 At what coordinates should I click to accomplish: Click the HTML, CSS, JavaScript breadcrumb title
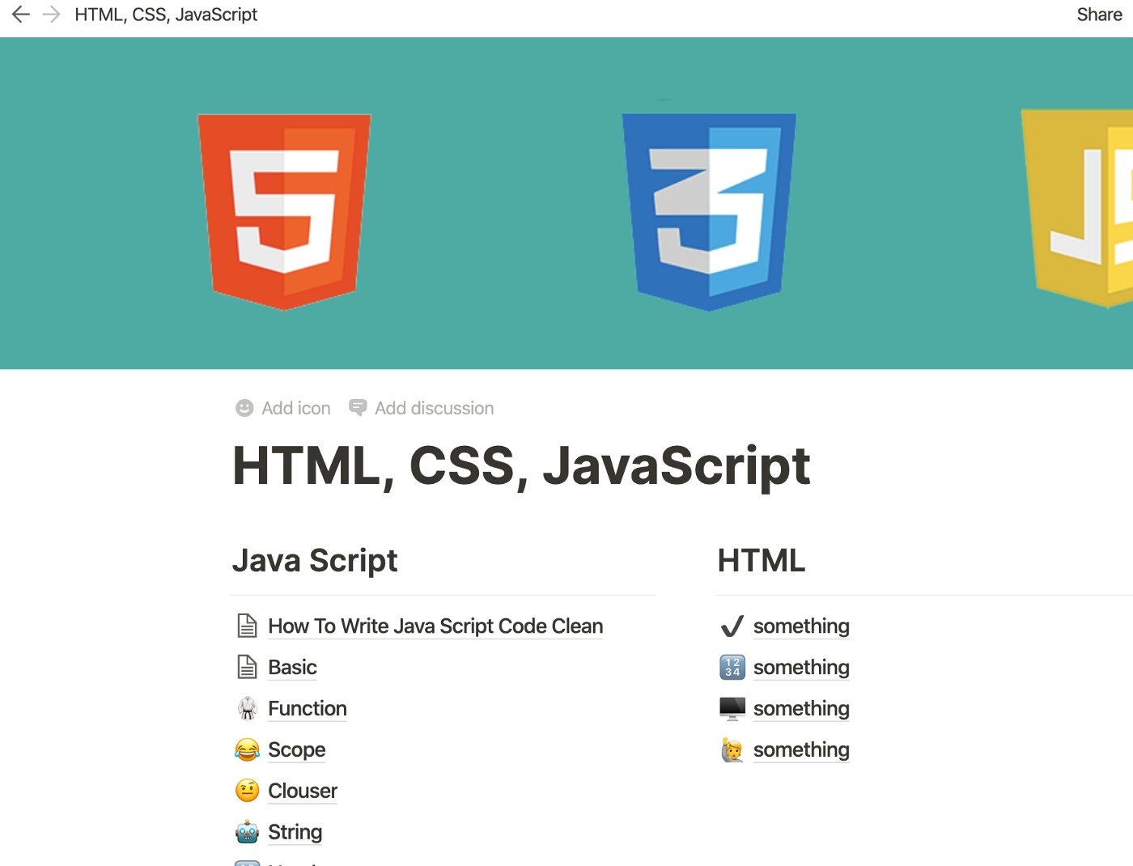coord(166,15)
